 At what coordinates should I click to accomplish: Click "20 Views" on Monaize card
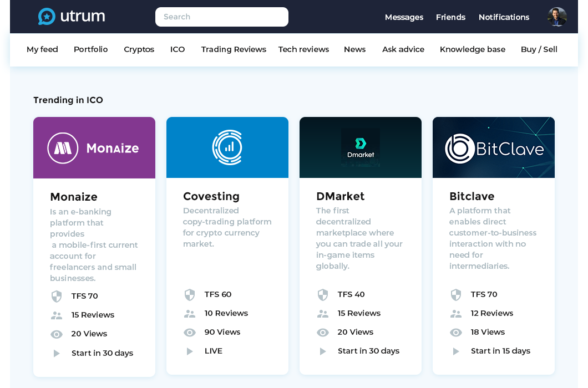coord(89,334)
